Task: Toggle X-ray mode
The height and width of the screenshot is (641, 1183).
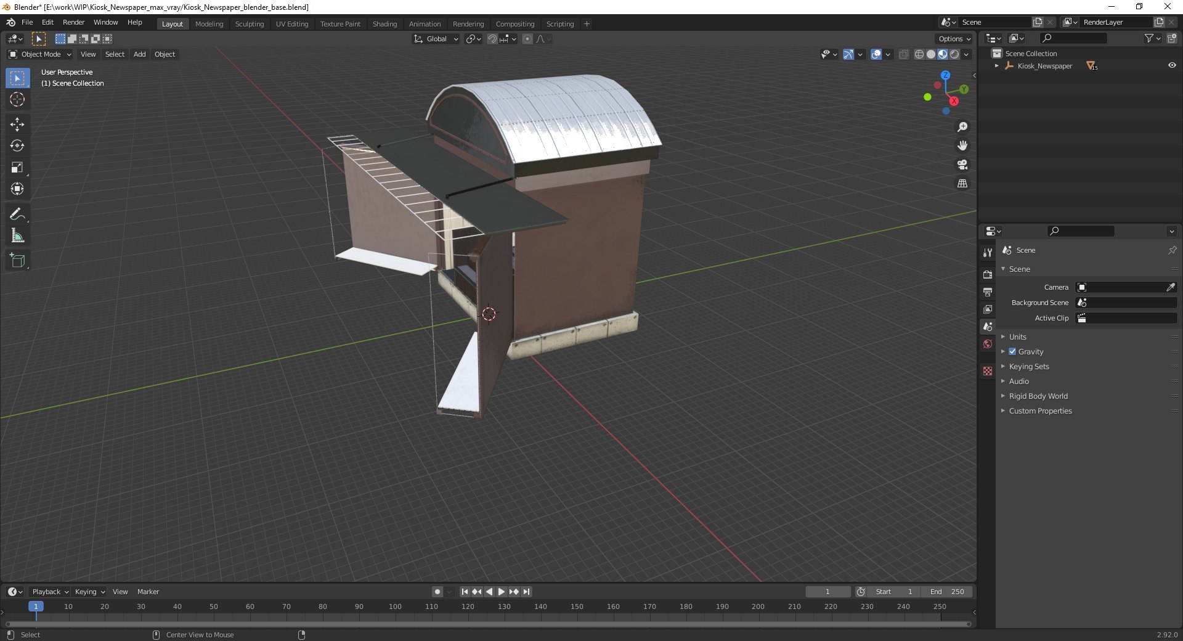Action: [904, 54]
